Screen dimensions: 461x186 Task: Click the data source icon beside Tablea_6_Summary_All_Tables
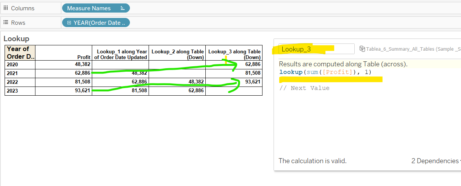point(362,49)
